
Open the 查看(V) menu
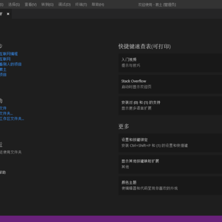click(x=31, y=4)
